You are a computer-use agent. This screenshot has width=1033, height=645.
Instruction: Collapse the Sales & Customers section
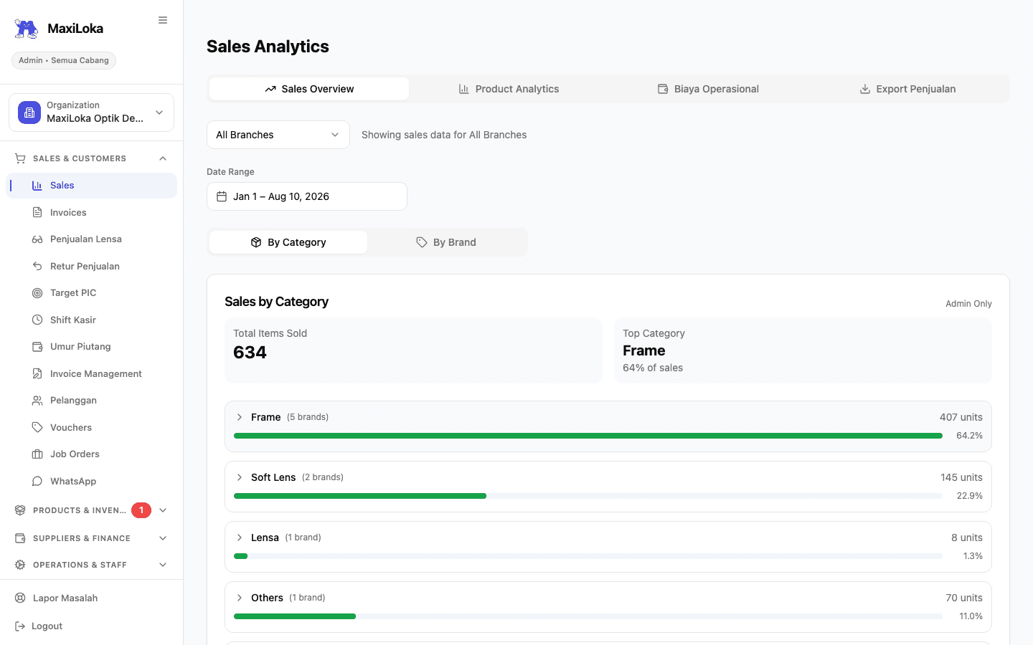click(163, 158)
